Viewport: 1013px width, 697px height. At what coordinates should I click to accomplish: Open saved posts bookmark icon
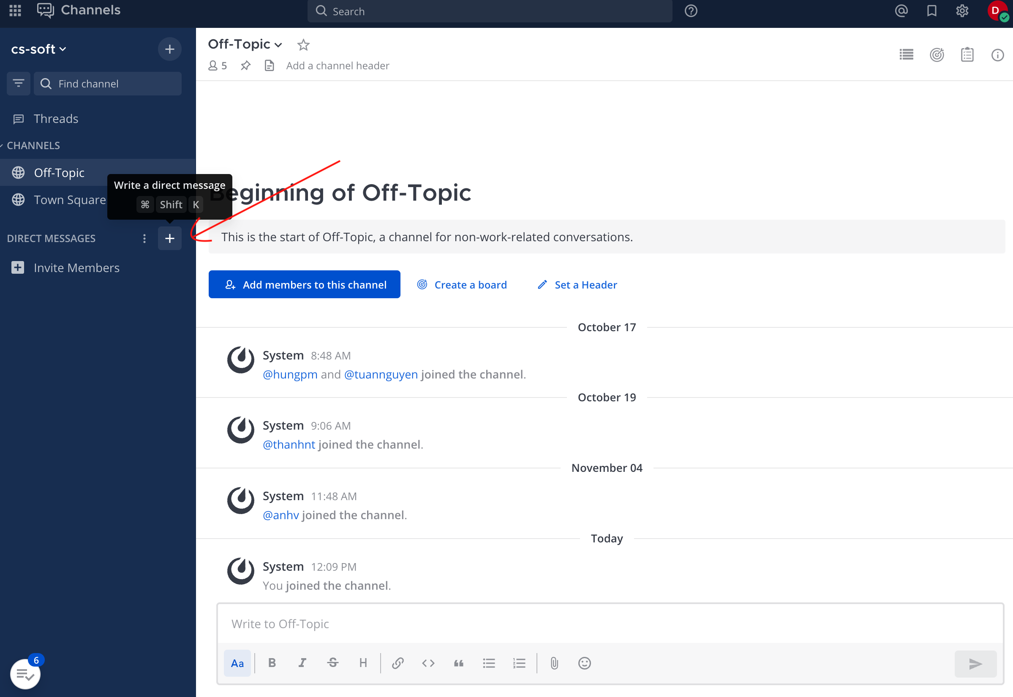pyautogui.click(x=932, y=11)
